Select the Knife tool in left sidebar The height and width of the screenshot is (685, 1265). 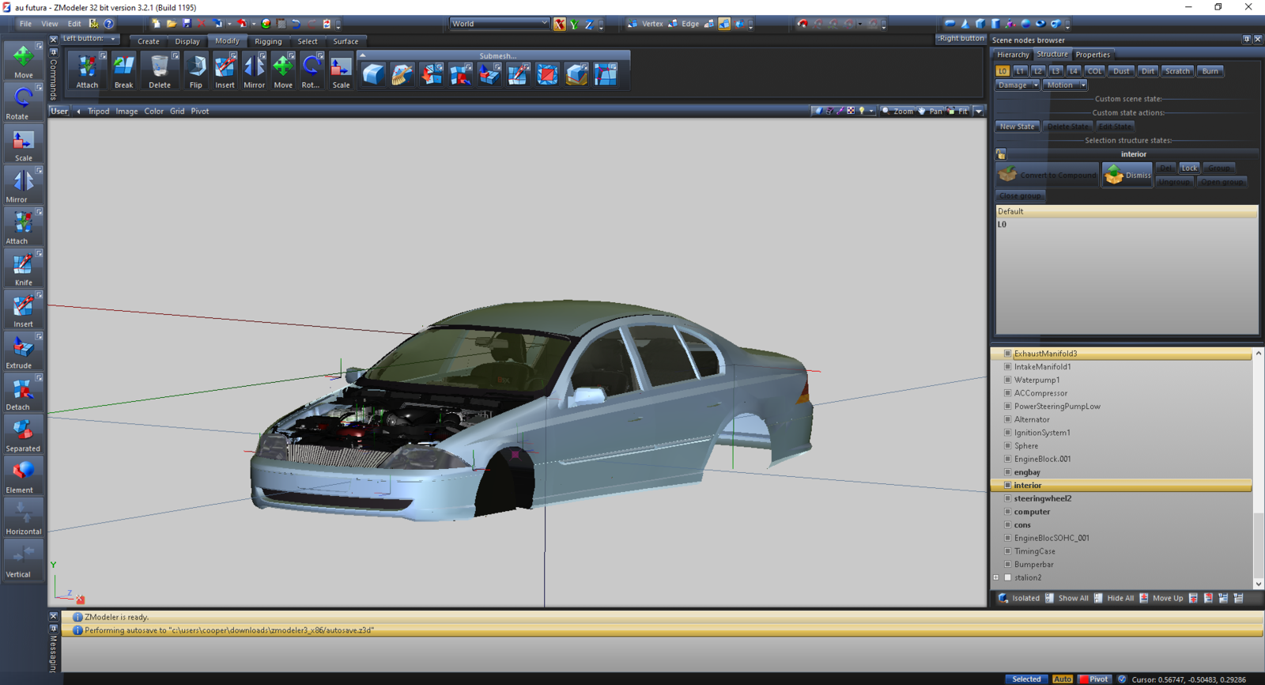[x=23, y=267]
